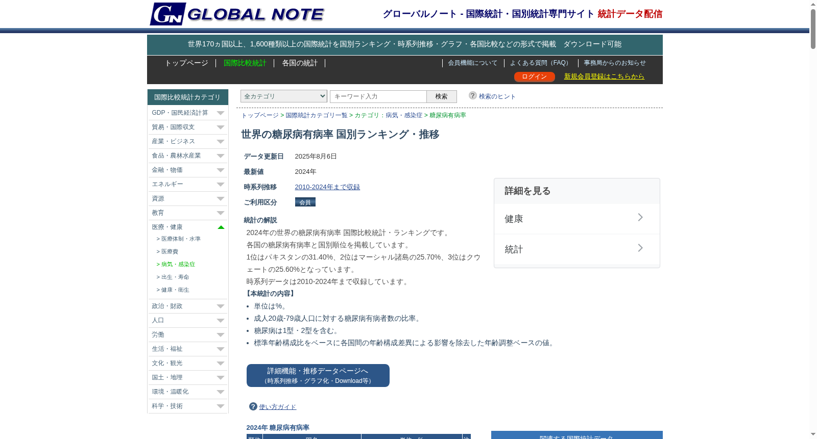The image size is (817, 439).
Task: Click the chevron arrow in 統計 row
Action: 640,248
